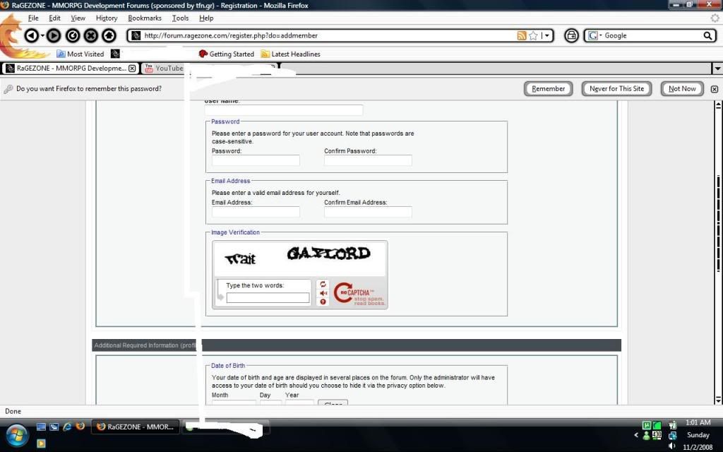The image size is (723, 452).
Task: Go to the Firefox home page
Action: [109, 35]
